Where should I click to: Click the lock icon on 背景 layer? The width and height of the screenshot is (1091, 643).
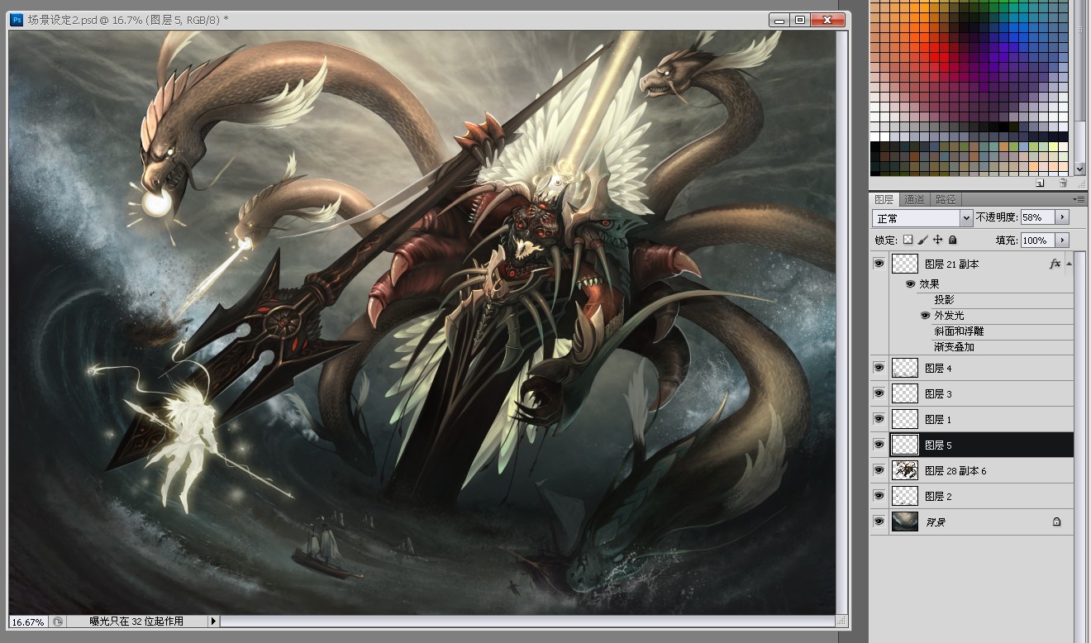[1056, 522]
